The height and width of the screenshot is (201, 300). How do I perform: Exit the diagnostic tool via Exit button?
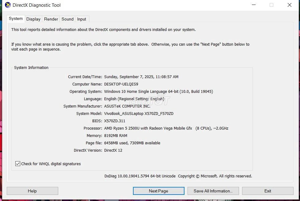pos(268,191)
